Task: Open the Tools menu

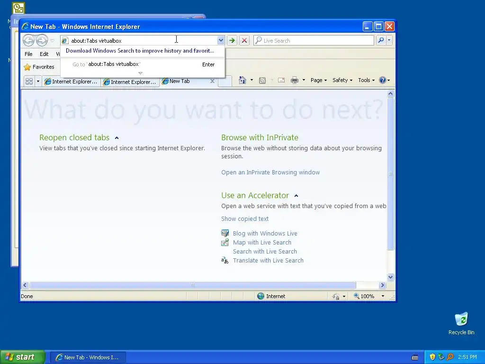Action: (366, 80)
